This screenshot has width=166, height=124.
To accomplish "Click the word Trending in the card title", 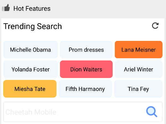I will coord(19,26).
